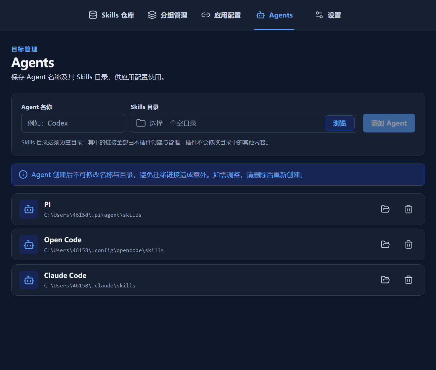Click the Claude Code robot icon
Viewport: 436px width, 370px height.
[29, 280]
